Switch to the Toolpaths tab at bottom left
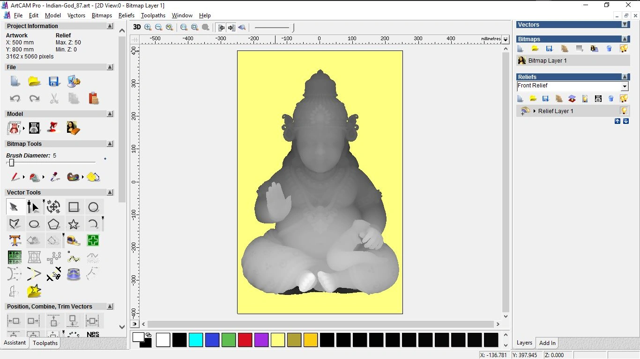Image resolution: width=640 pixels, height=359 pixels. 45,343
